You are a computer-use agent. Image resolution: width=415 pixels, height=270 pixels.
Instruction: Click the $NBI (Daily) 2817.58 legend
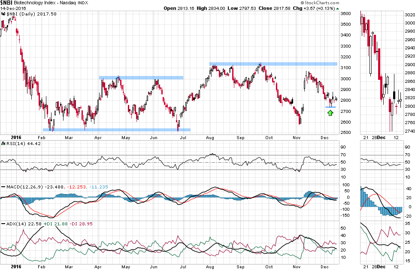point(31,14)
